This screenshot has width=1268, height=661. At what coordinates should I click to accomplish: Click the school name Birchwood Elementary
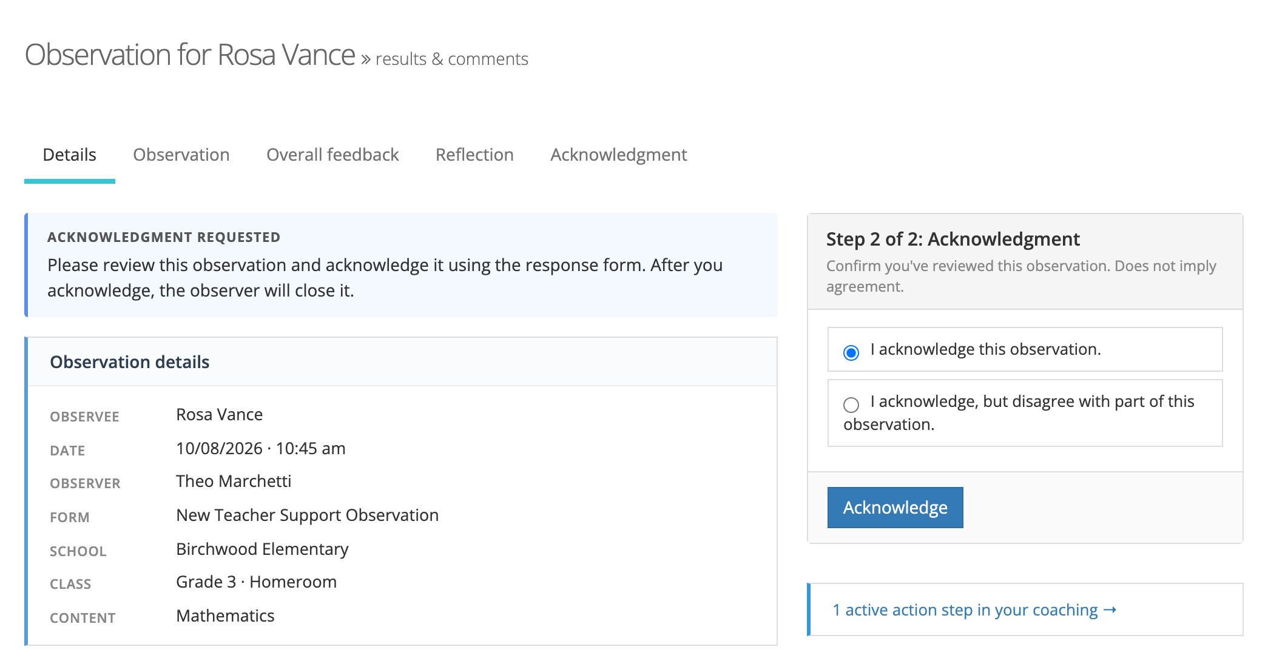point(262,549)
